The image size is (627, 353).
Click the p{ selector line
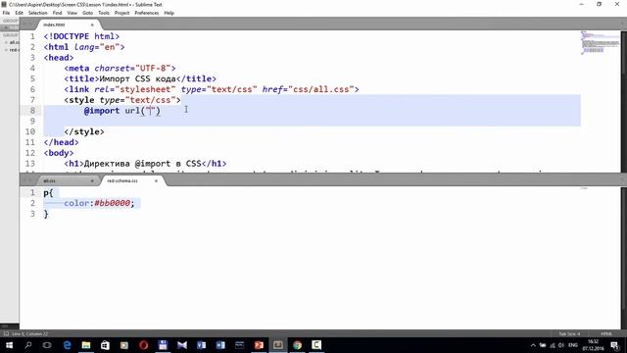click(48, 193)
